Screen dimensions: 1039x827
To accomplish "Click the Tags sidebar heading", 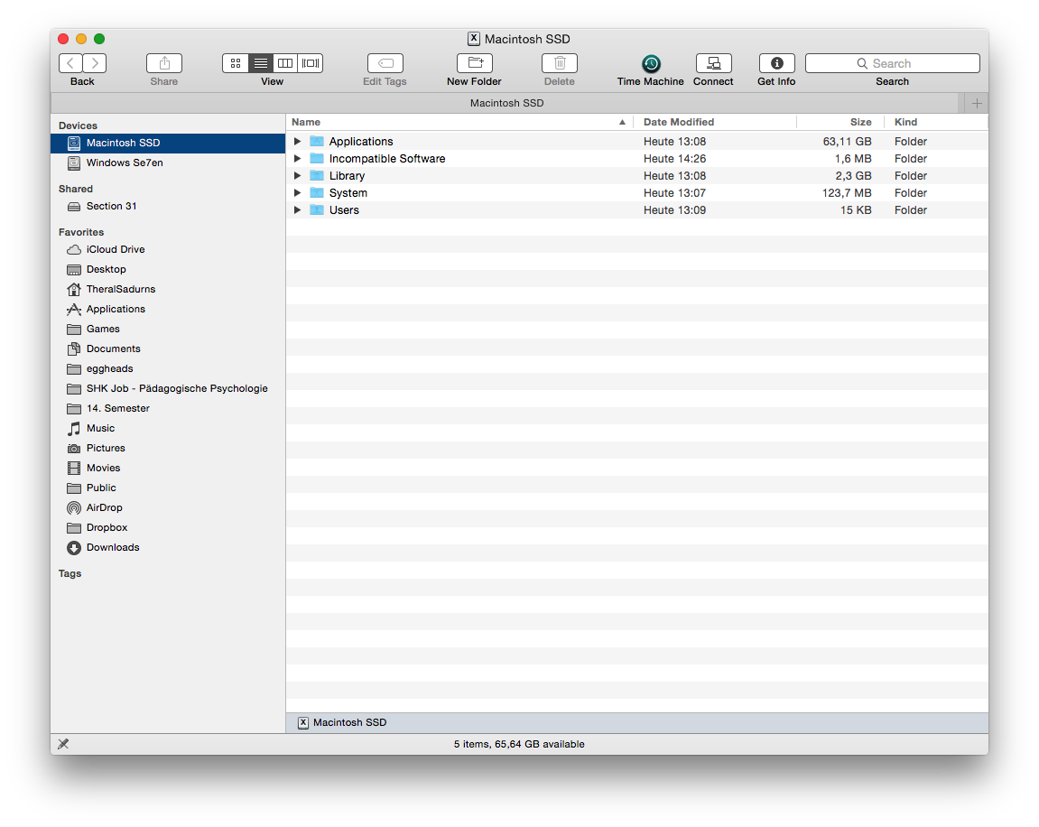I will pyautogui.click(x=70, y=574).
